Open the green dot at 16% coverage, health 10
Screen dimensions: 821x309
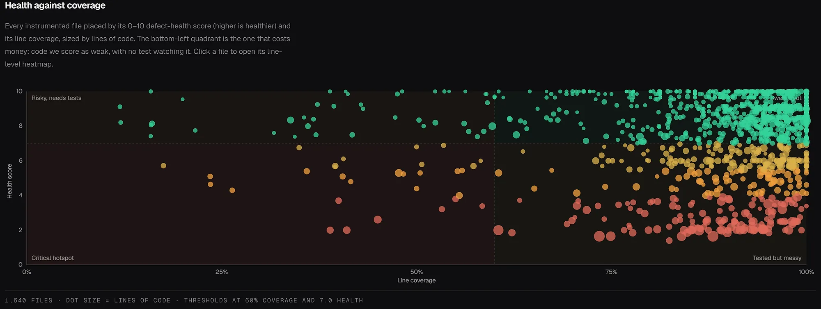tap(151, 91)
